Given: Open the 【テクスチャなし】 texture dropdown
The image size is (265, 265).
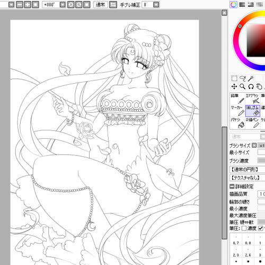Looking at the screenshot, I should point(248,178).
